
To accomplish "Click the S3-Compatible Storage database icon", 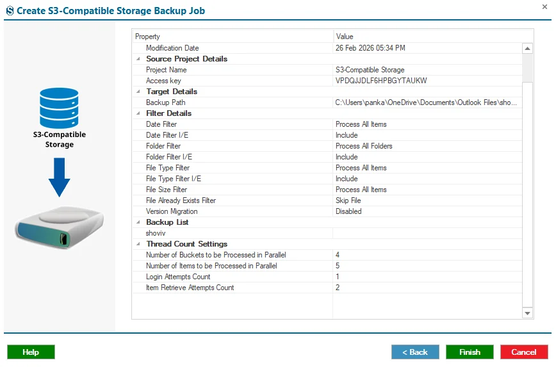I will tap(59, 108).
